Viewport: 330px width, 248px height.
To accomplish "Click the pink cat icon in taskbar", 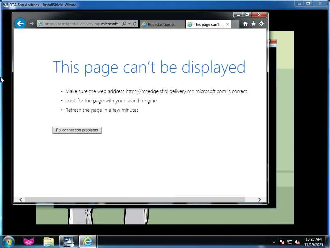I will [x=28, y=242].
